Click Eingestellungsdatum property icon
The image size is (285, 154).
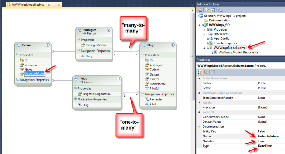tap(80, 94)
